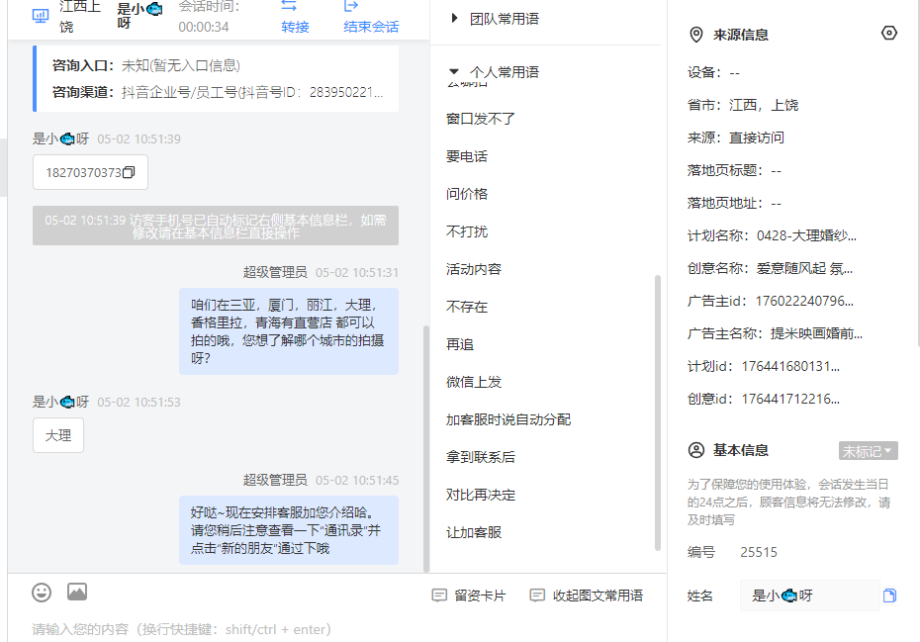Click the 收起图文常用语 icon
This screenshot has width=920, height=642.
(x=537, y=596)
